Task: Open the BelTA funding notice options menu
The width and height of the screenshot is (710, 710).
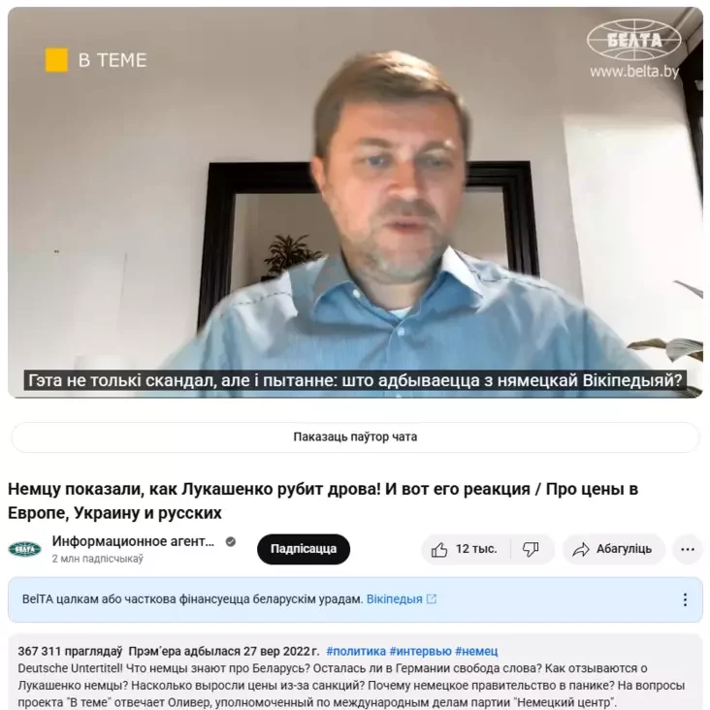Action: pyautogui.click(x=685, y=599)
